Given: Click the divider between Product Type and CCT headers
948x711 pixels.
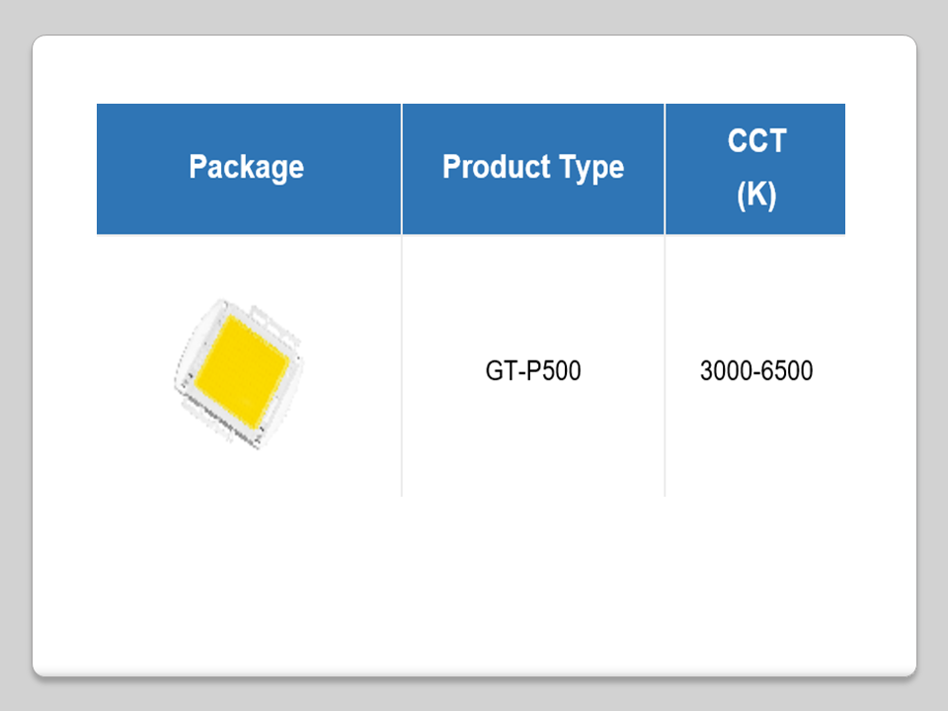Looking at the screenshot, I should click(x=665, y=168).
